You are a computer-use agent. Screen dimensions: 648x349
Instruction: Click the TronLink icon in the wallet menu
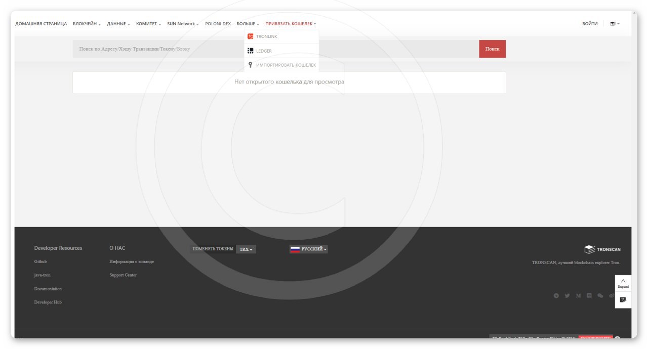[x=250, y=36]
